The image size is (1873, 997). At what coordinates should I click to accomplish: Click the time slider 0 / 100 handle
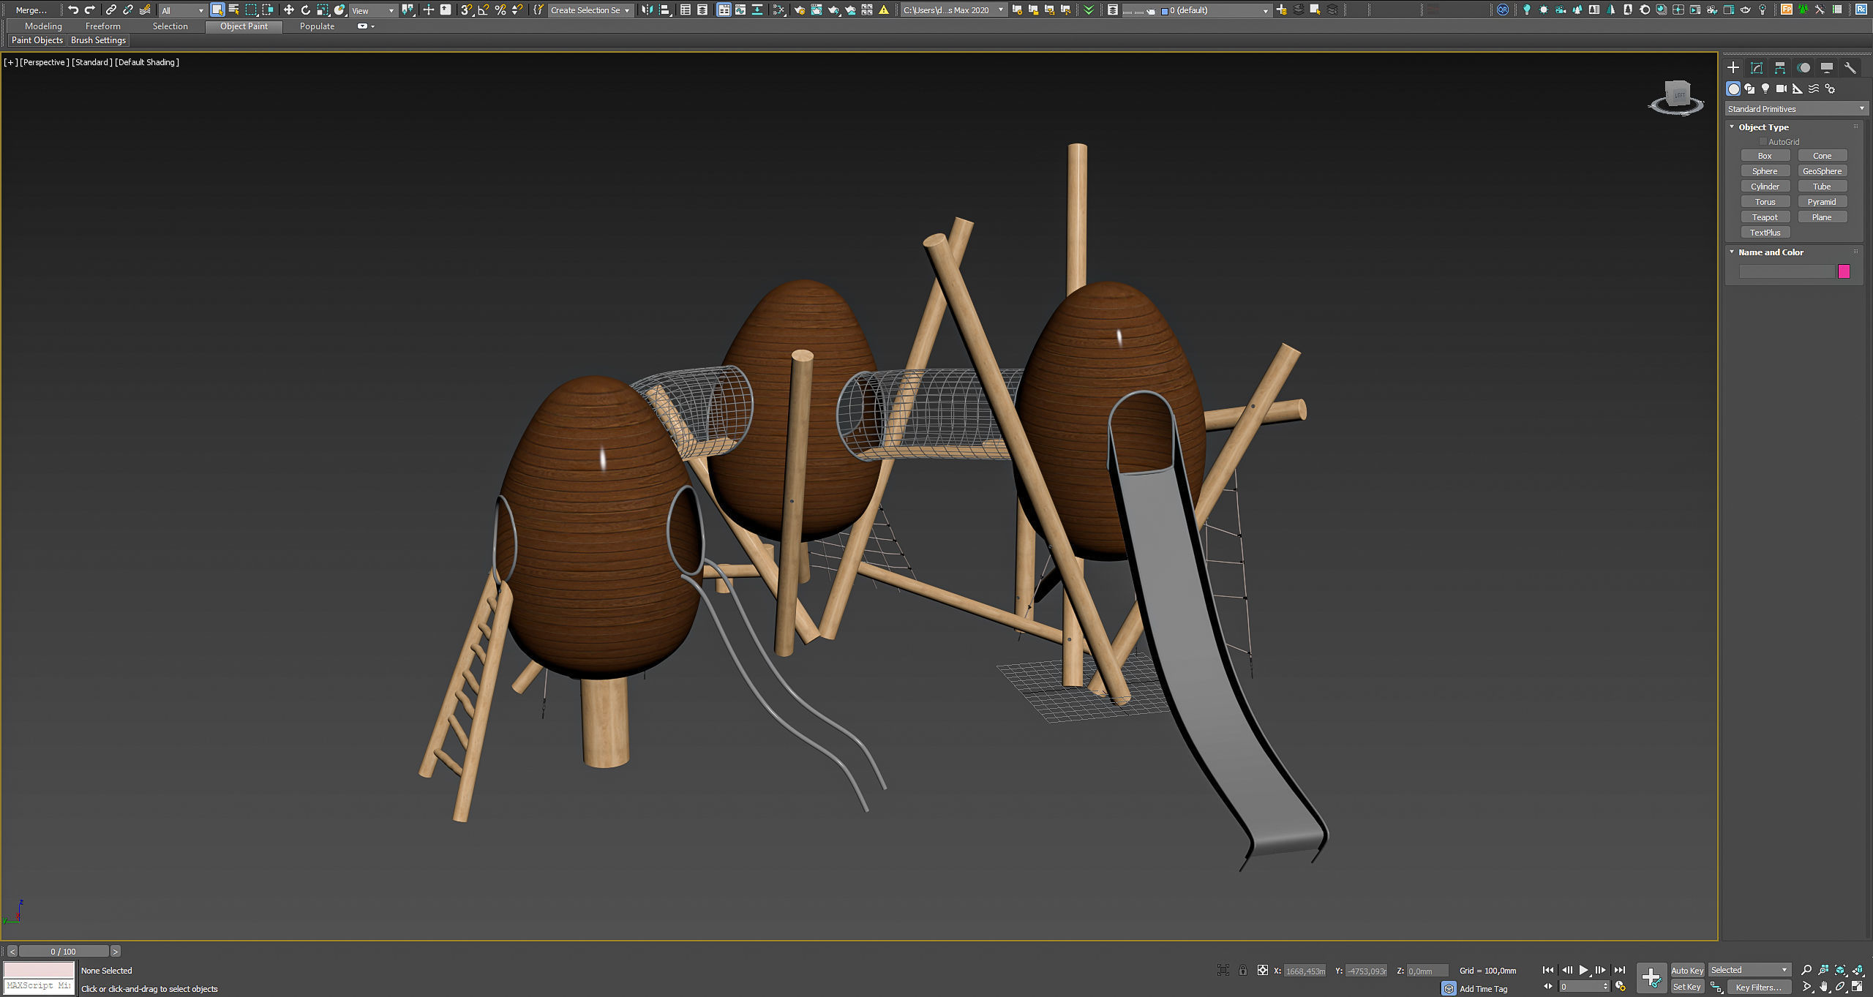click(x=64, y=951)
